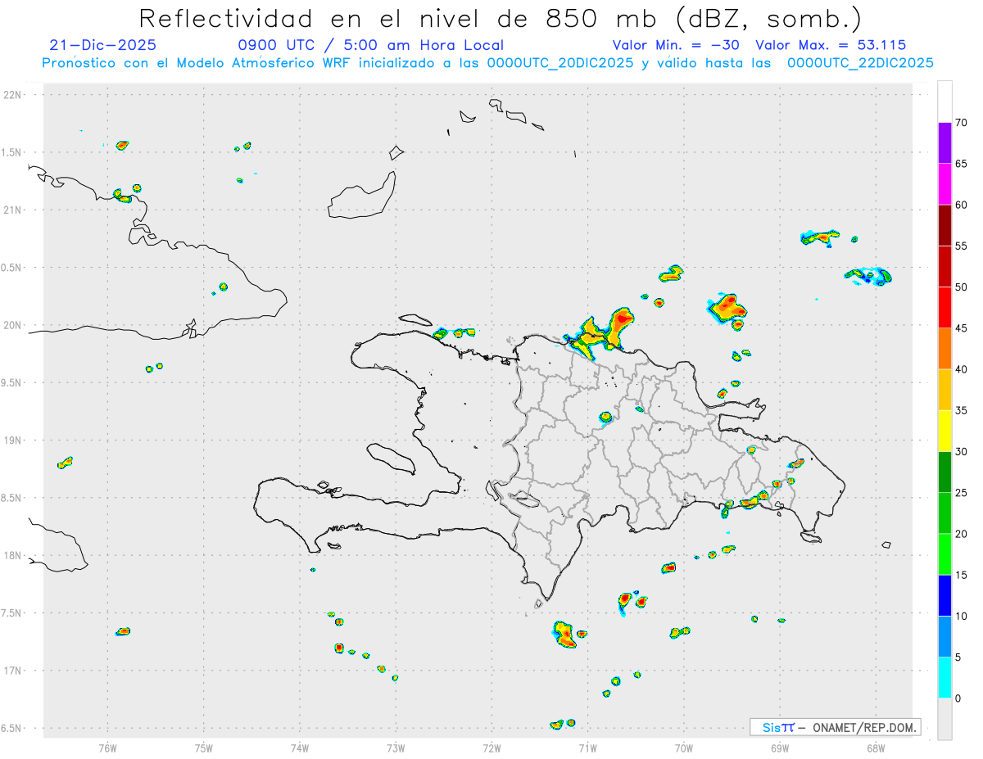Screen dimensions: 983x759
Task: Click the yellow 30–35 dBZ colorbar segment
Action: click(x=944, y=431)
